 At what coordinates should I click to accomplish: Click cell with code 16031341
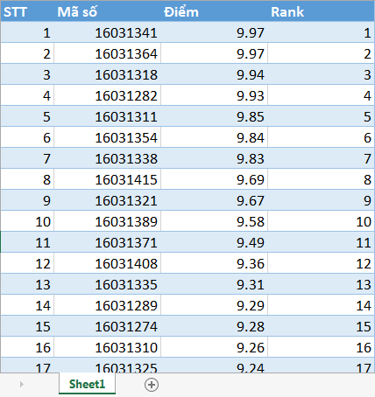click(x=107, y=32)
